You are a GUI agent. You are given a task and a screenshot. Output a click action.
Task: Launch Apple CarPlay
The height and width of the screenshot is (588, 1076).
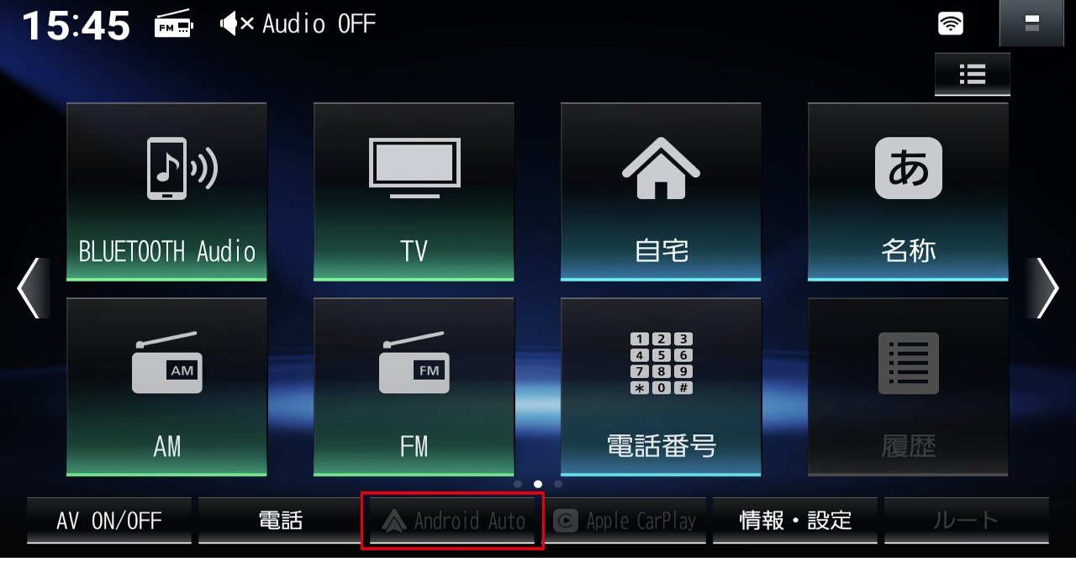click(624, 520)
